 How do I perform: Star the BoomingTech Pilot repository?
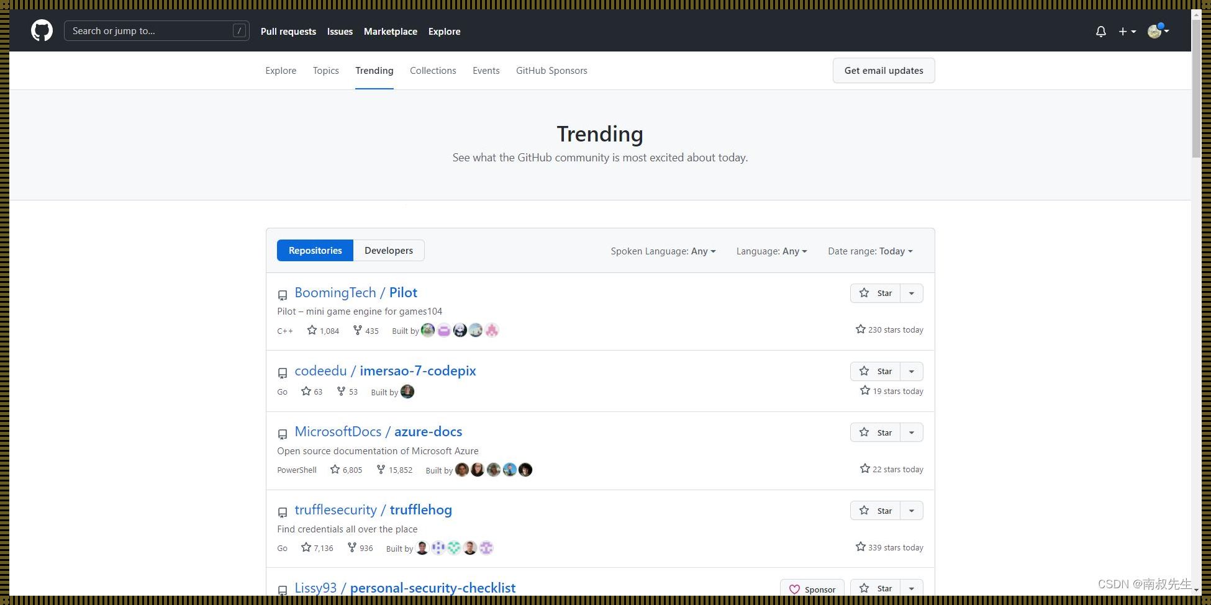[875, 294]
